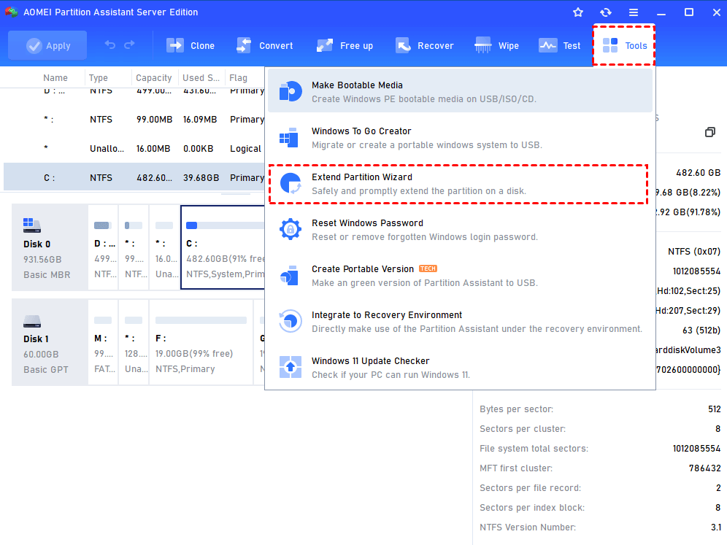Screen dimensions: 727x545
Task: Undo the last pending operation
Action: click(x=110, y=45)
